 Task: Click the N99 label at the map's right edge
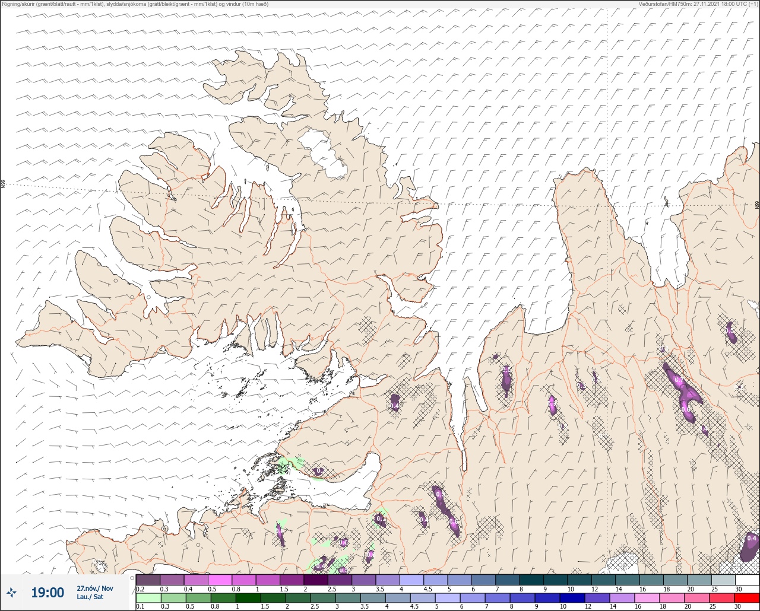click(x=757, y=205)
